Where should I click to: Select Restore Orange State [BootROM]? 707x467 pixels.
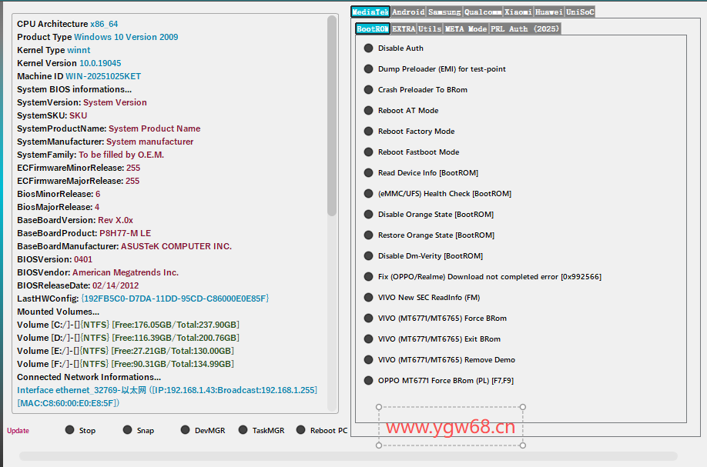[429, 235]
